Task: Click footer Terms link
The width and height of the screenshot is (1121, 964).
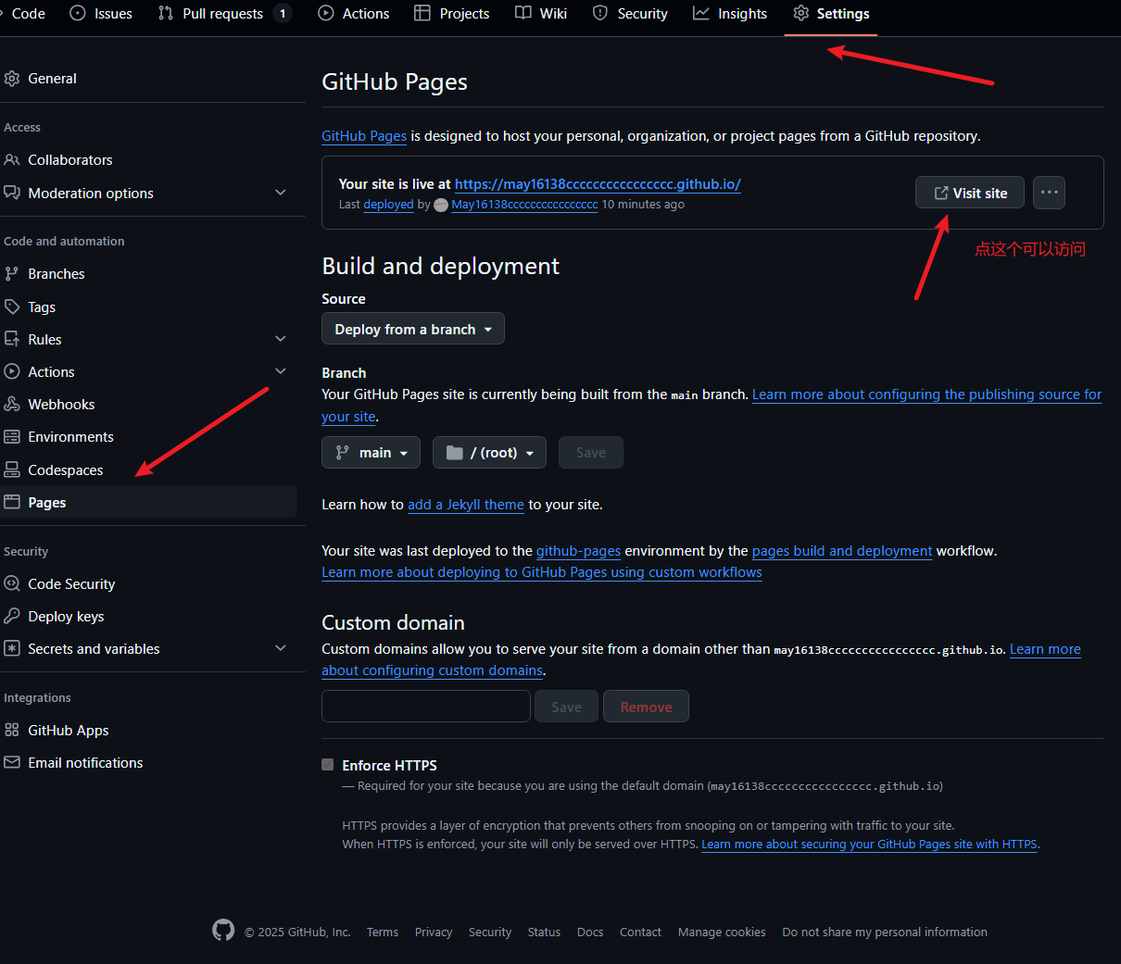Action: click(x=383, y=933)
